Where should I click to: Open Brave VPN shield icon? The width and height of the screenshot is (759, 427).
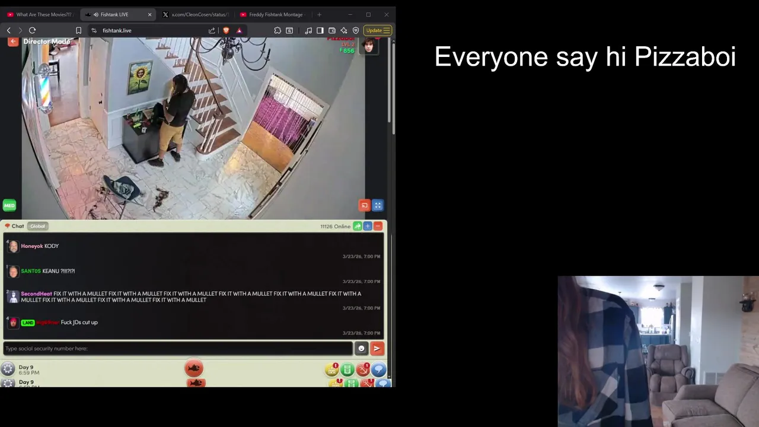356,30
